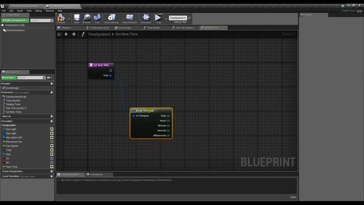Image resolution: width=364 pixels, height=205 pixels.
Task: Click search icon in Components search box
Action: pos(52,20)
